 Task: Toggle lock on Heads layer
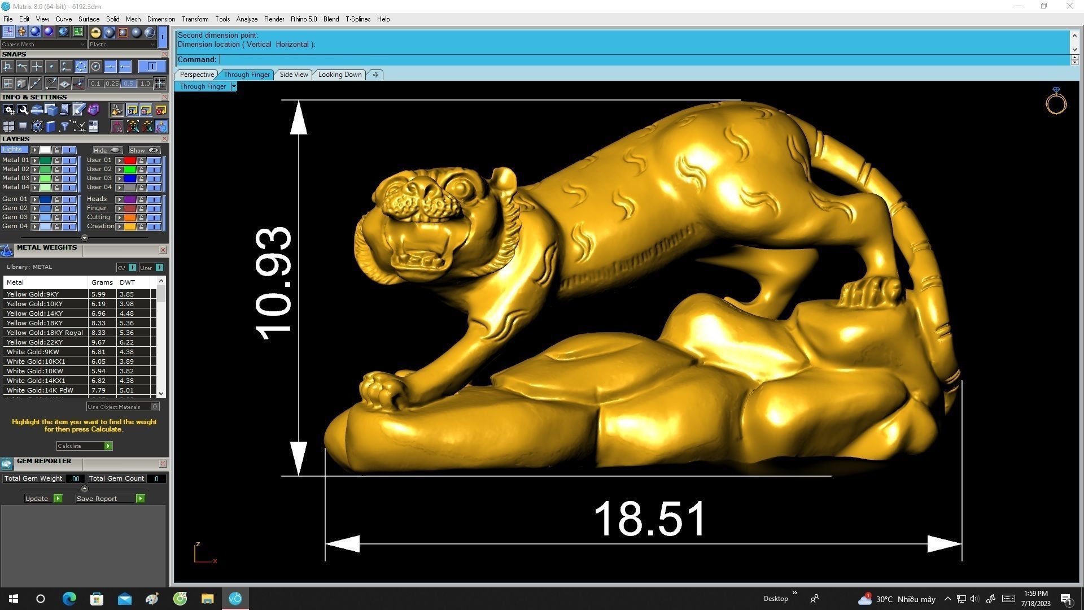[x=141, y=199]
